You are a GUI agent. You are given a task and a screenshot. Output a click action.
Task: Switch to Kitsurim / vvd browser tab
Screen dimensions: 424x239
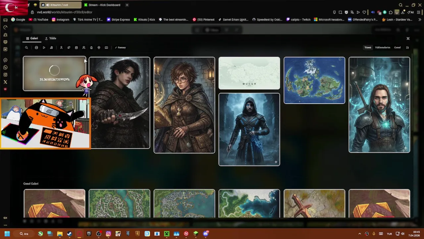60,5
